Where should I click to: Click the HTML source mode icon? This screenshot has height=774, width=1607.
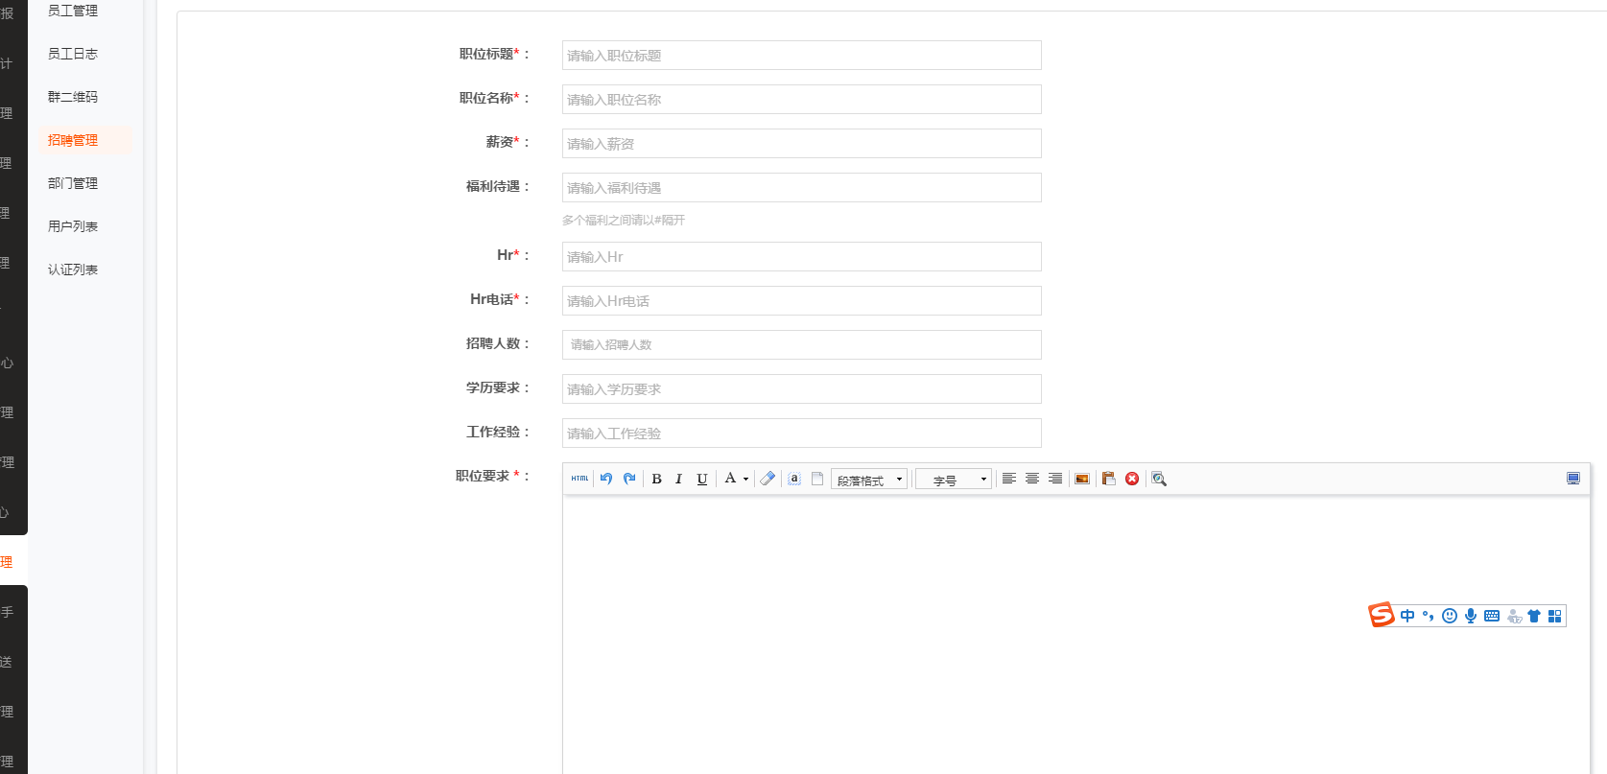tap(579, 479)
